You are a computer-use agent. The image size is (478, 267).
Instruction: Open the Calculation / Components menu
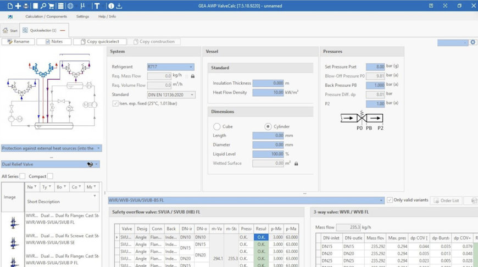click(46, 16)
